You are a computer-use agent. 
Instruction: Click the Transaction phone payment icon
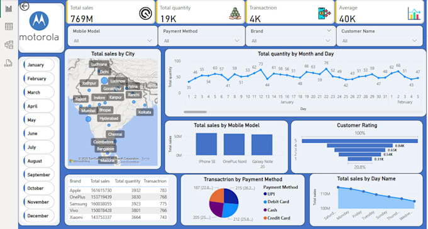(324, 13)
